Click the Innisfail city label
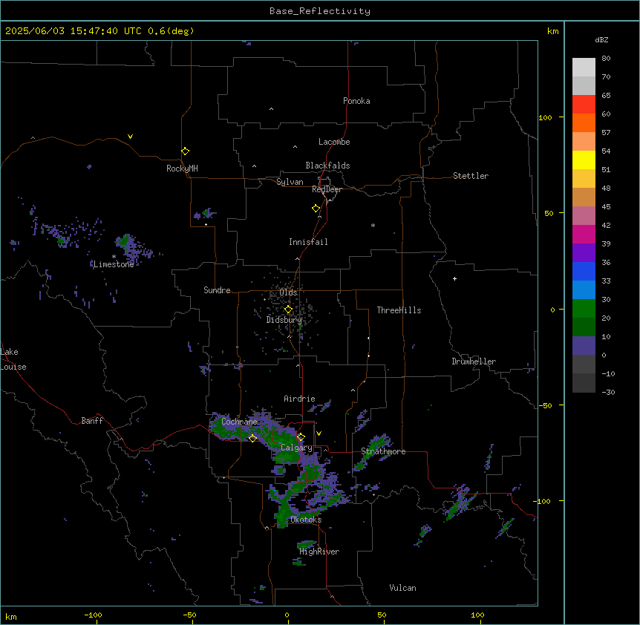This screenshot has width=640, height=625. pos(308,242)
